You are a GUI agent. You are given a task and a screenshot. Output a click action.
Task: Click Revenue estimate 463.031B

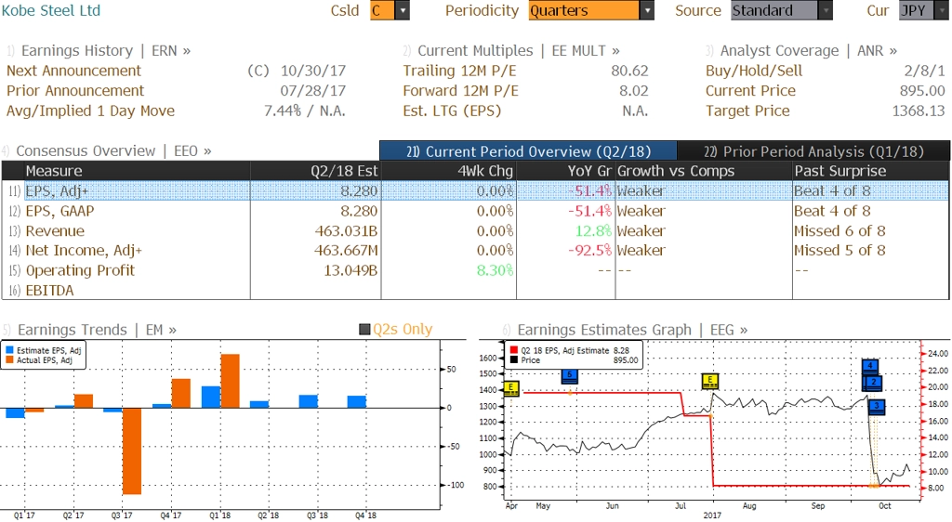pyautogui.click(x=346, y=231)
